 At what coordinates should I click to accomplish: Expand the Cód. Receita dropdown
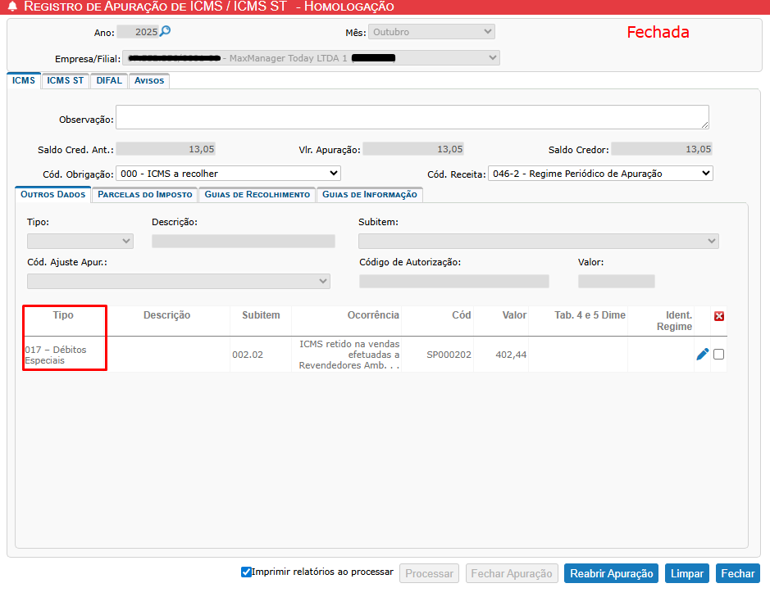click(x=600, y=174)
